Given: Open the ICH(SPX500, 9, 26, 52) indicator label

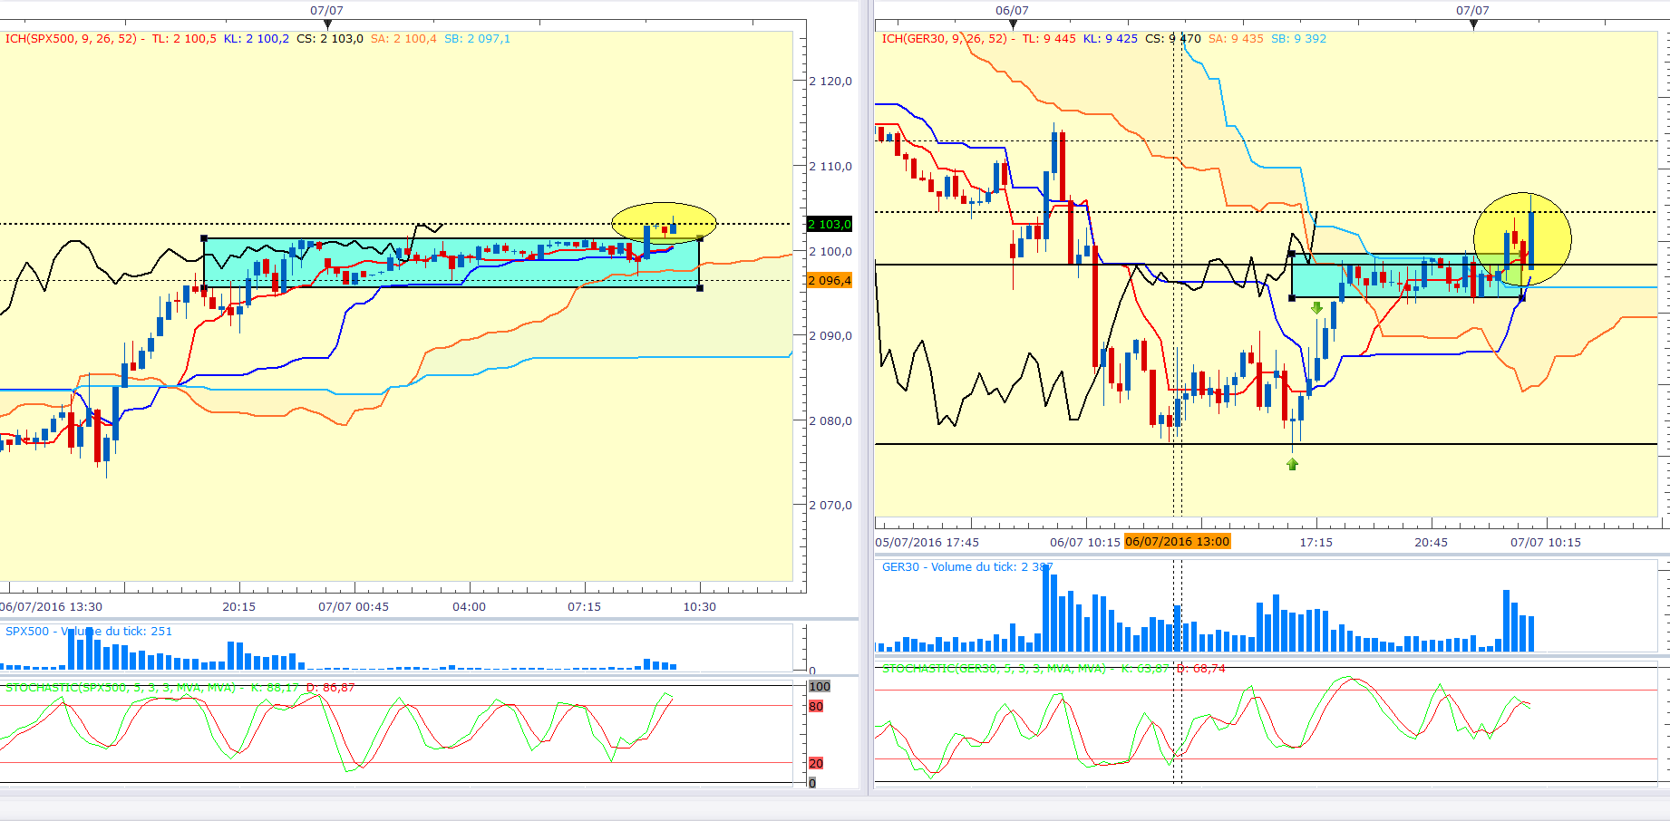Looking at the screenshot, I should coord(71,39).
